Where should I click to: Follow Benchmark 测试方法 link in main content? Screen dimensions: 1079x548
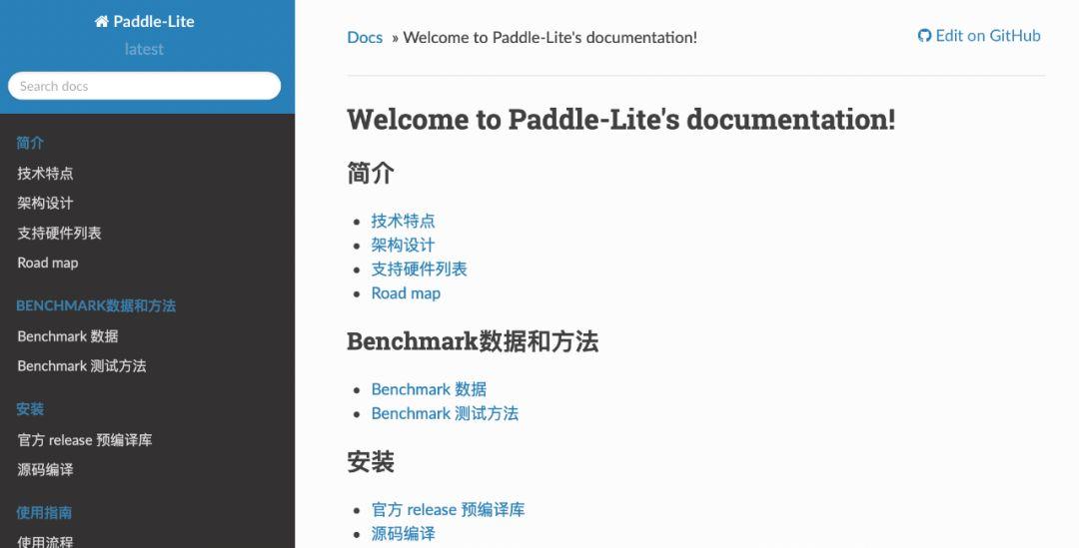[x=446, y=413]
